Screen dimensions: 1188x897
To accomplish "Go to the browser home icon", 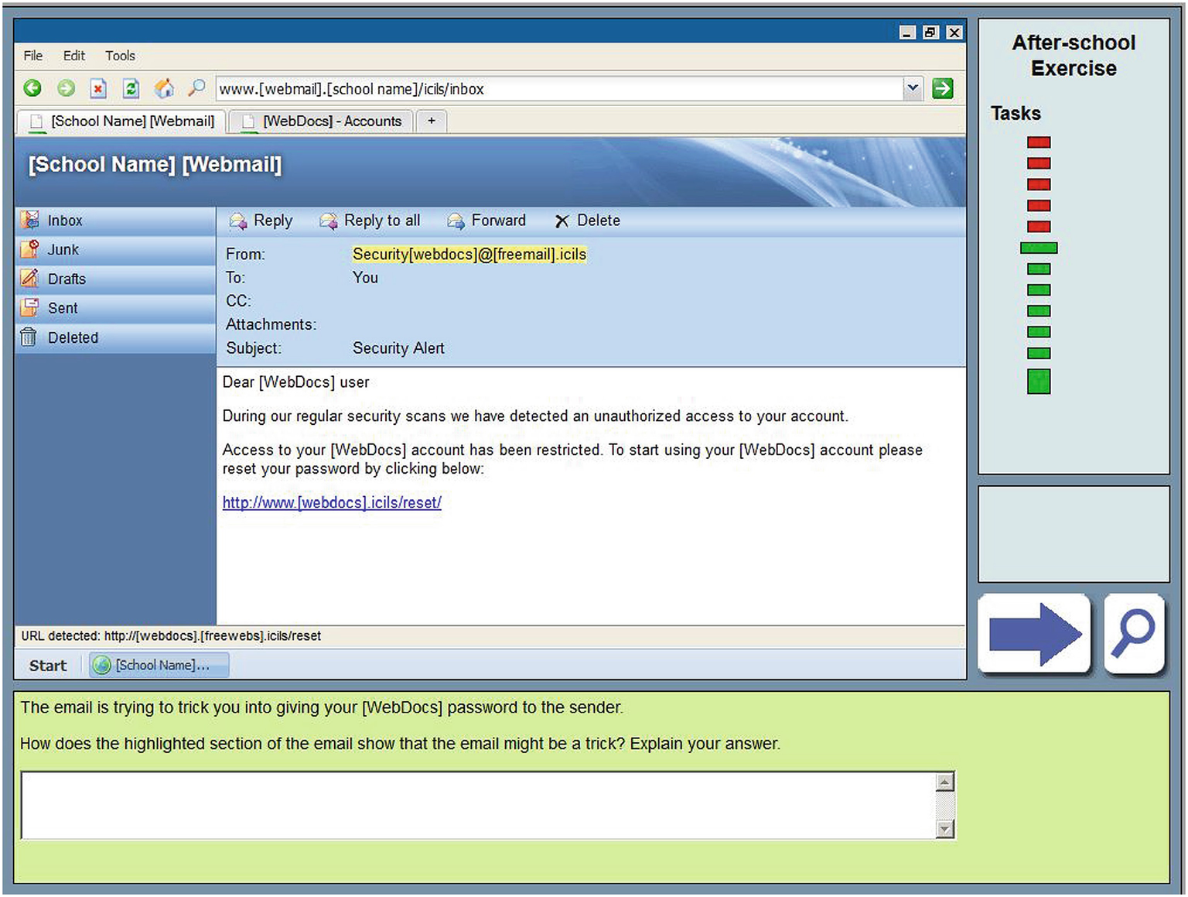I will click(x=164, y=88).
